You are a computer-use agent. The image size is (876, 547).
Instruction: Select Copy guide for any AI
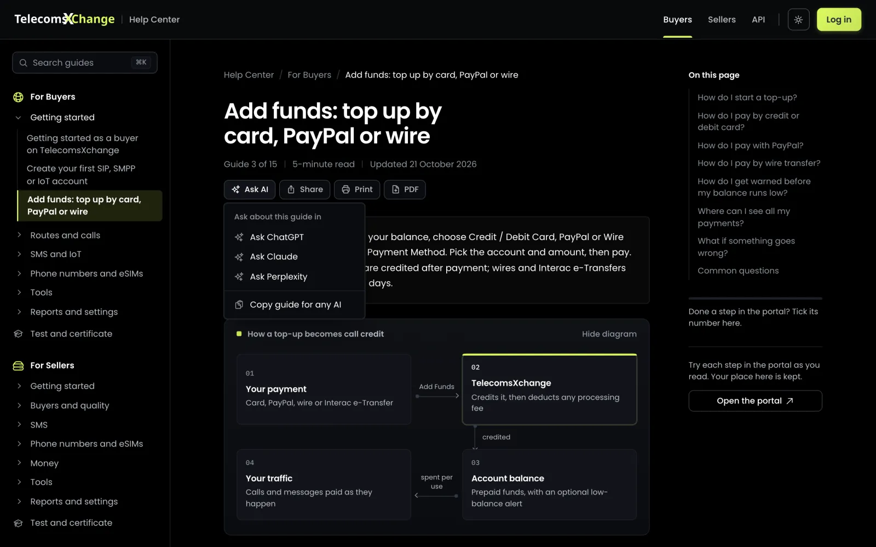295,305
